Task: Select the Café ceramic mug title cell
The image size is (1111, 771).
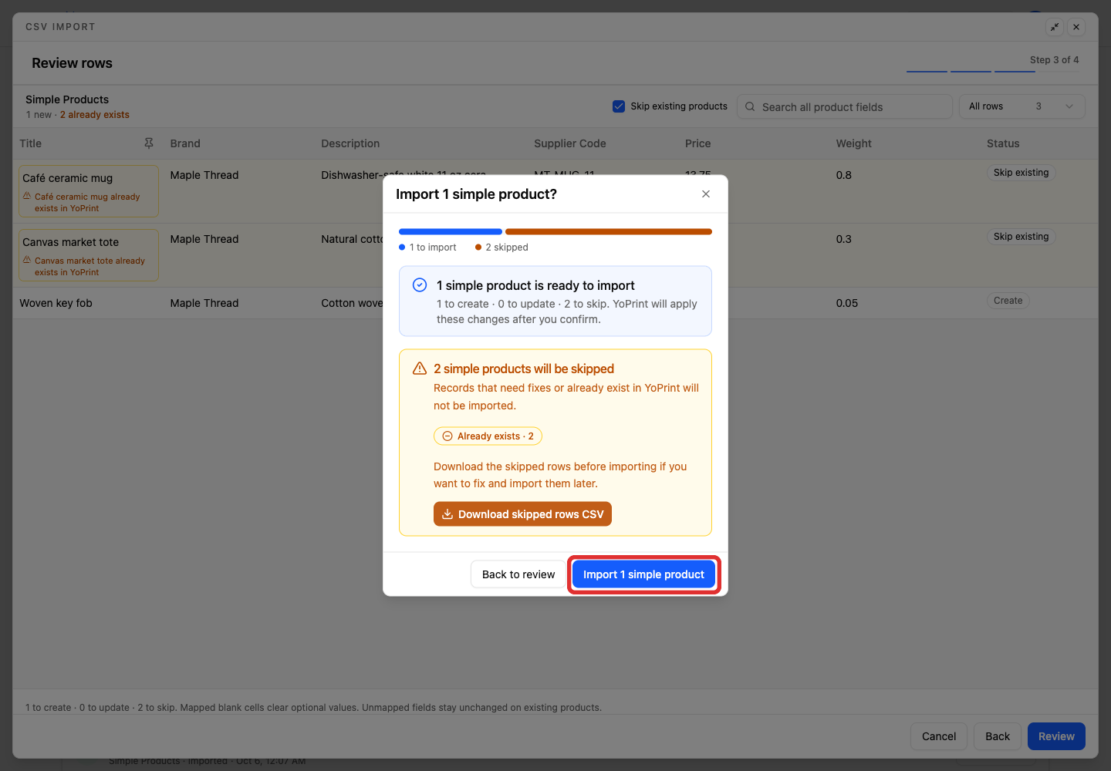Action: pyautogui.click(x=89, y=191)
